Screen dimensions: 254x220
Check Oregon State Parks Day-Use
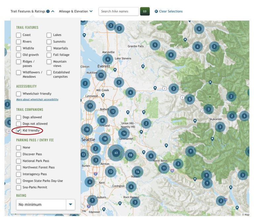pos(19,181)
